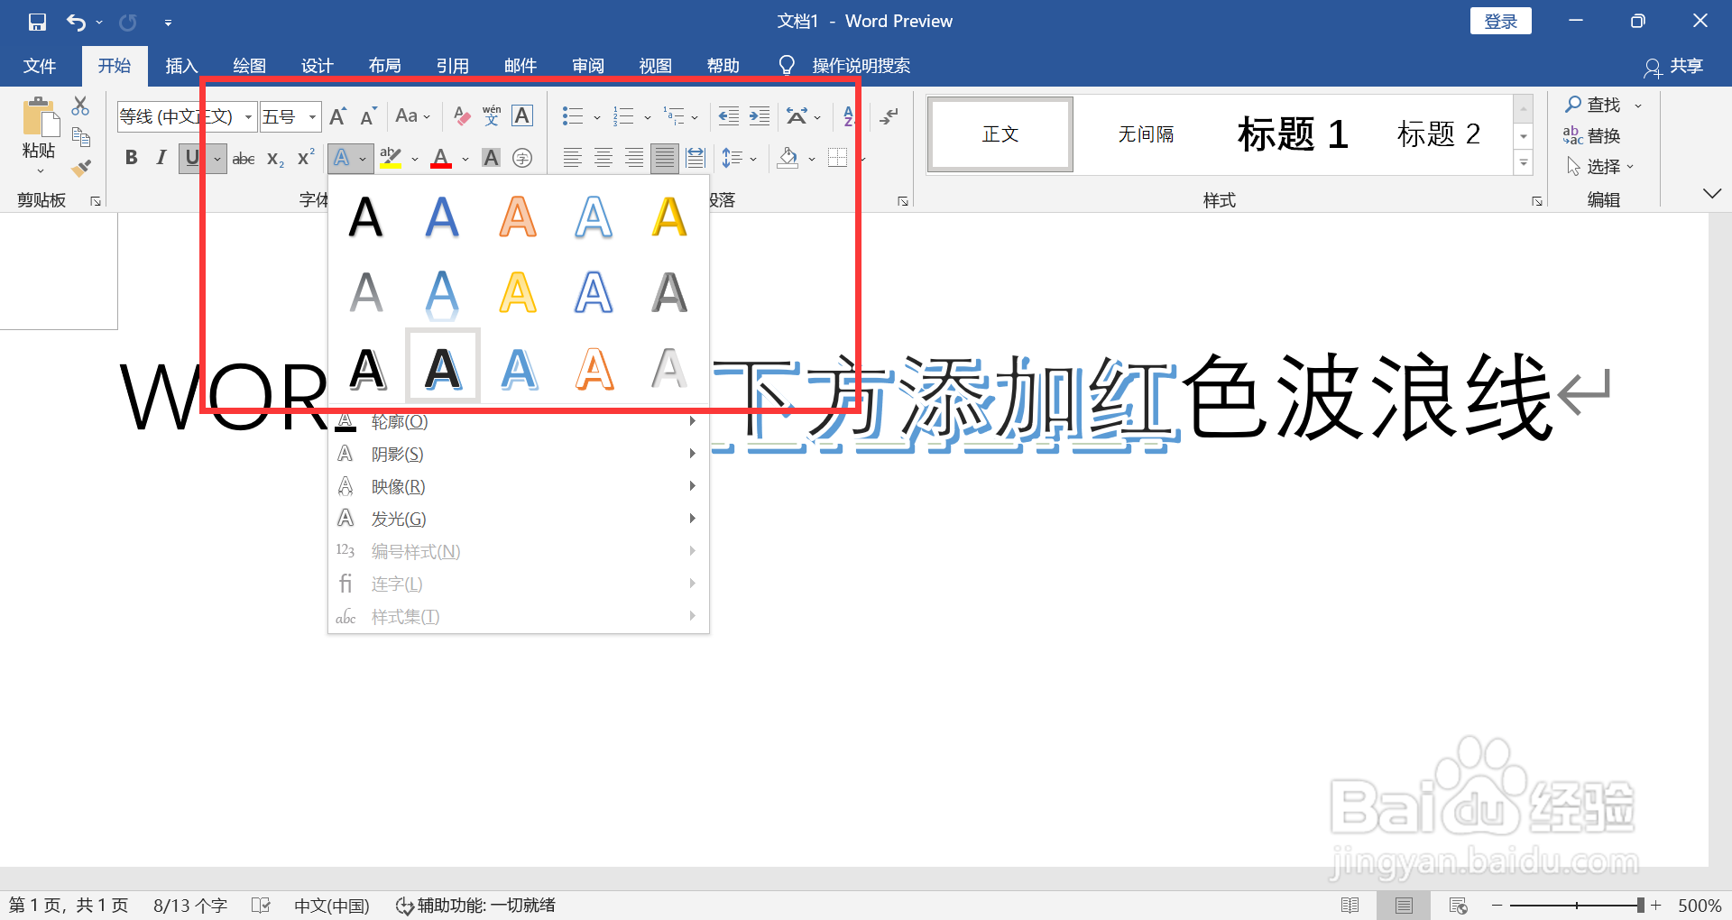The image size is (1732, 920).
Task: Apply distributed alignment
Action: (696, 159)
